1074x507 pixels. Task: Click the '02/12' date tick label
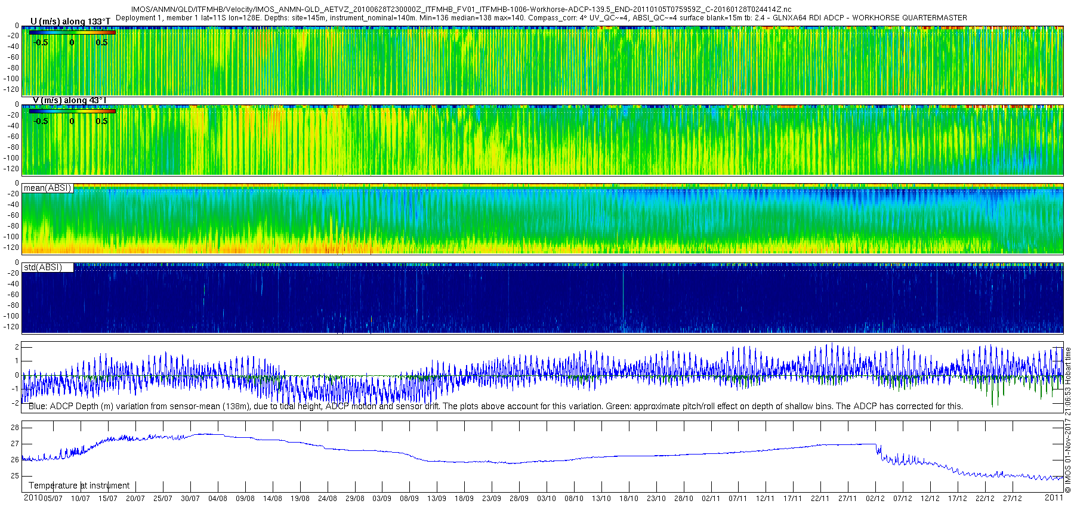coord(875,499)
